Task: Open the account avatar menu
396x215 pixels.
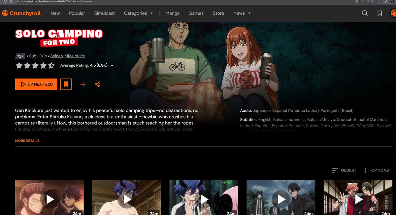Action: click(x=393, y=13)
